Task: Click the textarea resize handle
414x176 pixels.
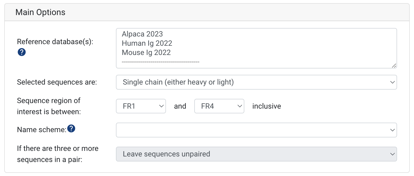Action: coord(394,66)
